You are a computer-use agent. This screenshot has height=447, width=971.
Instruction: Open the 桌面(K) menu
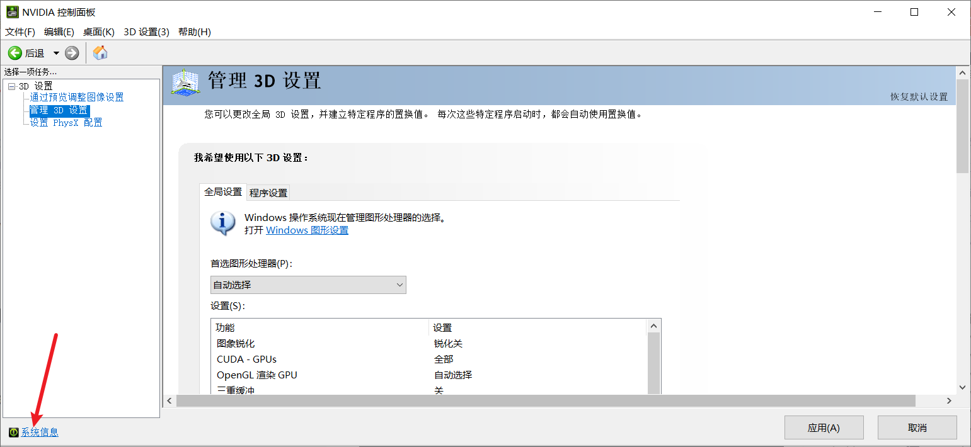[x=99, y=31]
